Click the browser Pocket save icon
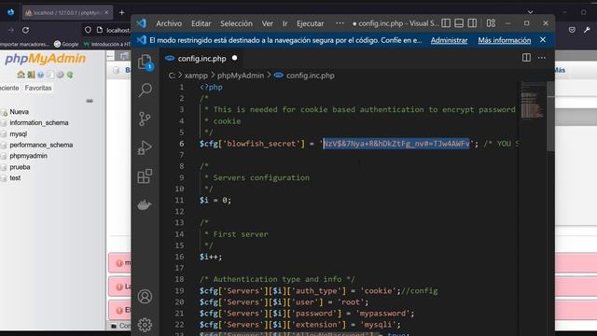Screen dimensions: 597x336 click(572, 30)
